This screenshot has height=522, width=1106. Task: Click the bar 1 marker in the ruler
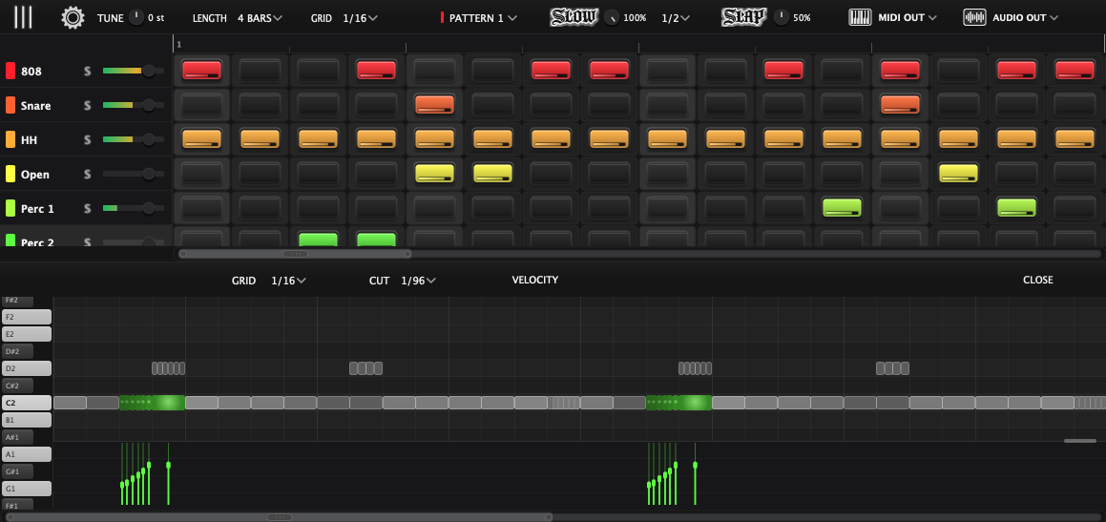179,45
